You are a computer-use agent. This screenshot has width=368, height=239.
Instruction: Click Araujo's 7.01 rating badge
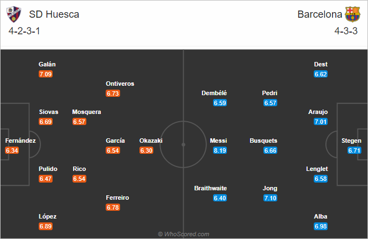(320, 122)
